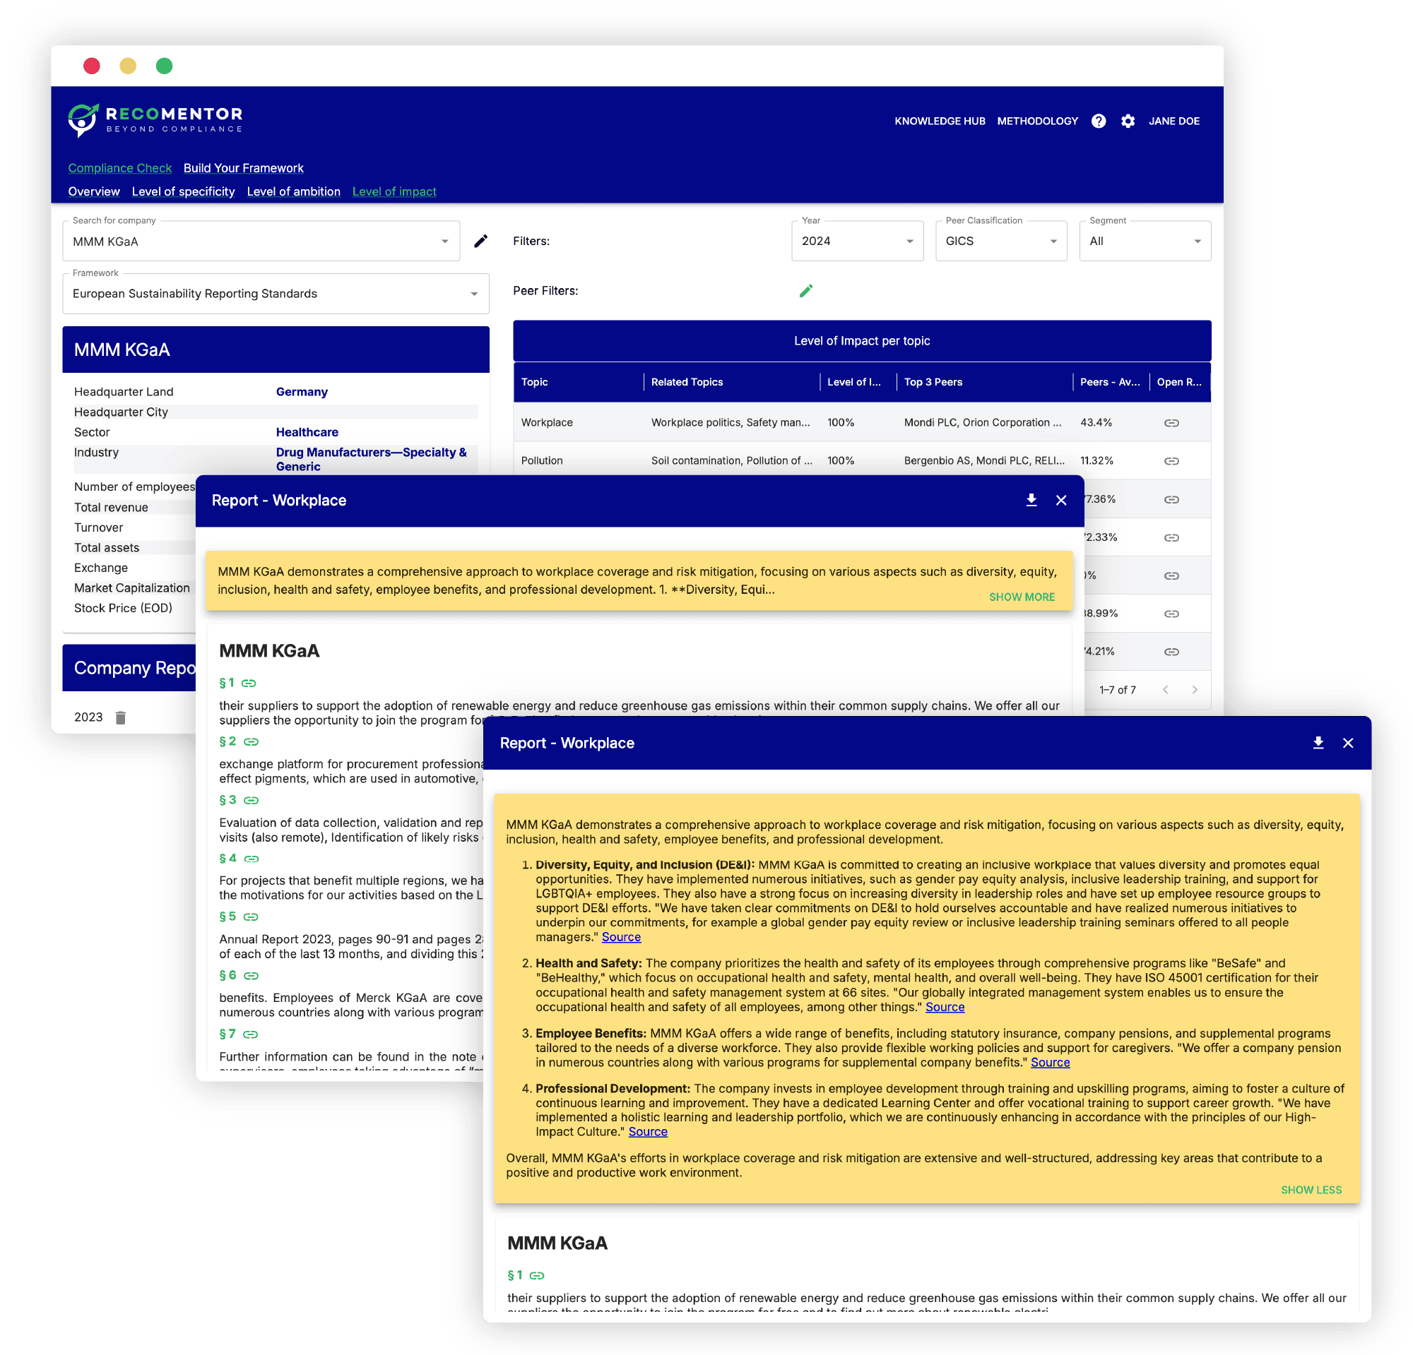Open the Overview sub-tab
The image size is (1413, 1355).
pos(94,191)
